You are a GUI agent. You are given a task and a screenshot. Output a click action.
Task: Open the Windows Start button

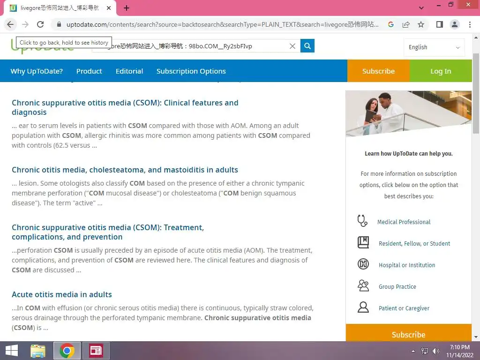(12, 351)
